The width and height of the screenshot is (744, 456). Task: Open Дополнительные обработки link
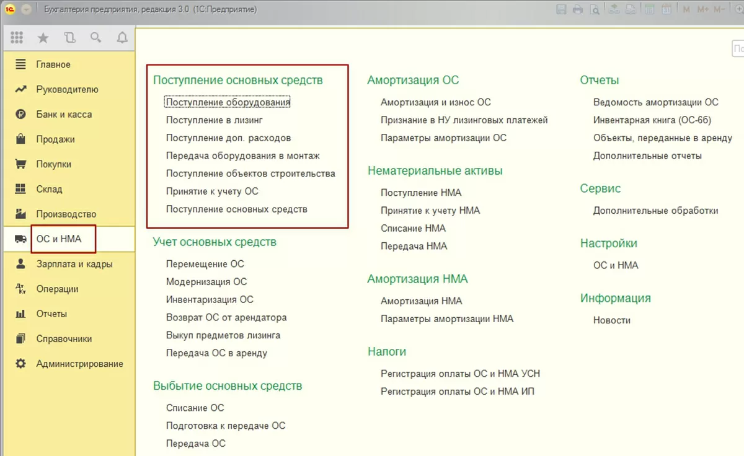pos(656,211)
